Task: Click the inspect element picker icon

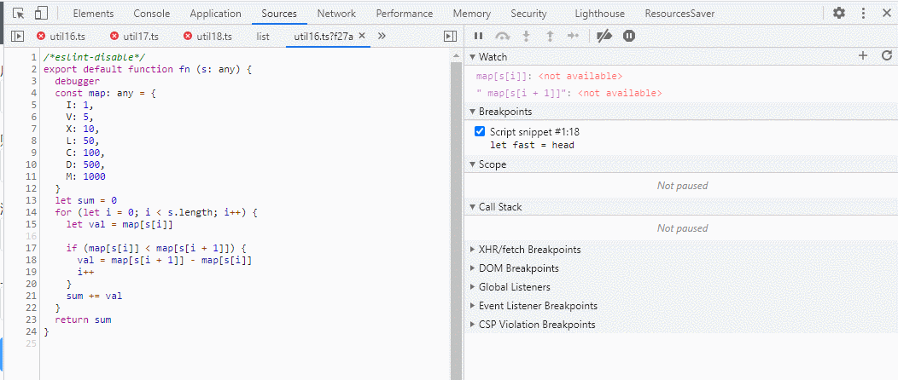Action: point(19,14)
